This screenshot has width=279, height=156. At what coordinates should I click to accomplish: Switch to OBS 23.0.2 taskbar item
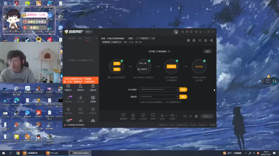click(80, 153)
